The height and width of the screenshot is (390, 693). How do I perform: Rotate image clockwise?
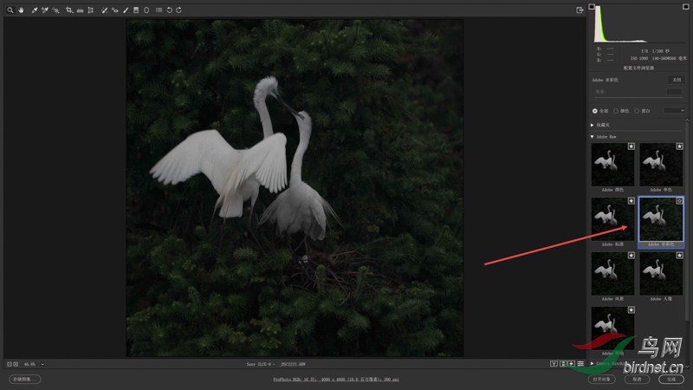click(x=179, y=10)
